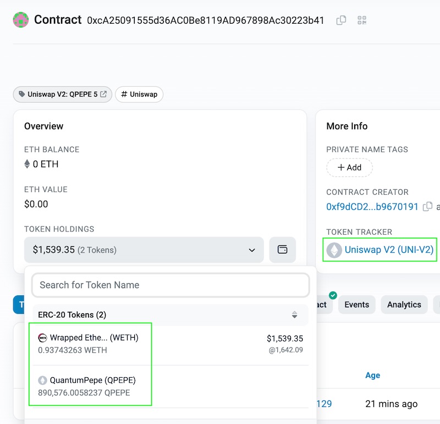Show QR code for contract address
This screenshot has width=440, height=424.
[x=361, y=20]
